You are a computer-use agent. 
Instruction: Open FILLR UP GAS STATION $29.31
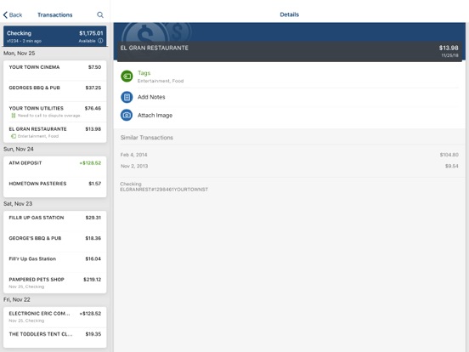click(x=54, y=221)
